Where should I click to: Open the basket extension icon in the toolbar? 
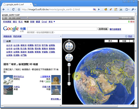106,9
